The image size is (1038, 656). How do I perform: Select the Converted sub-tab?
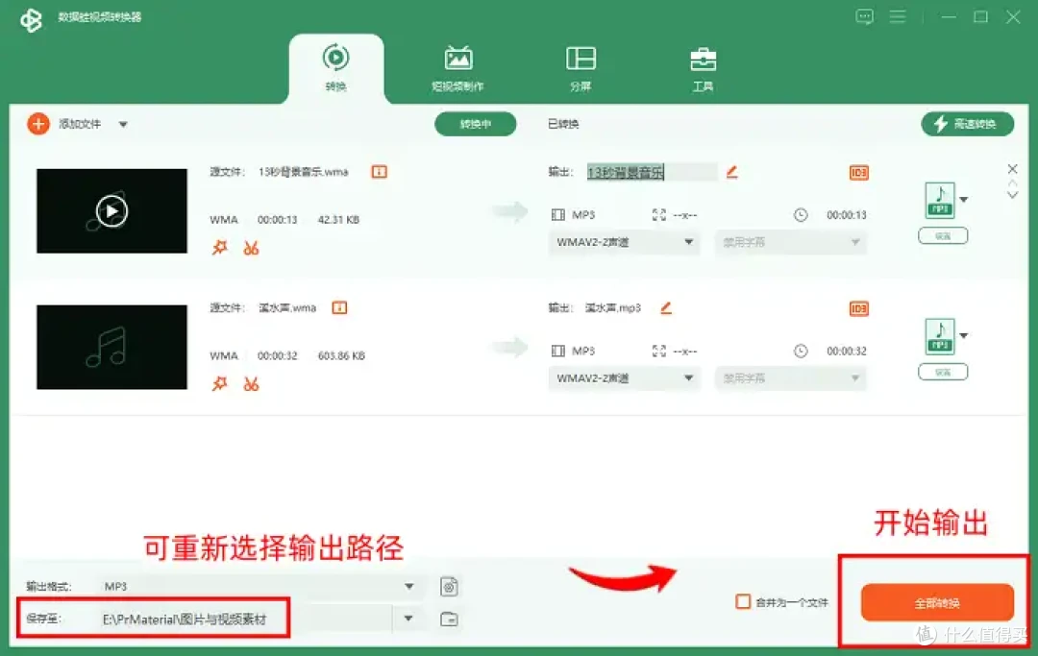563,124
